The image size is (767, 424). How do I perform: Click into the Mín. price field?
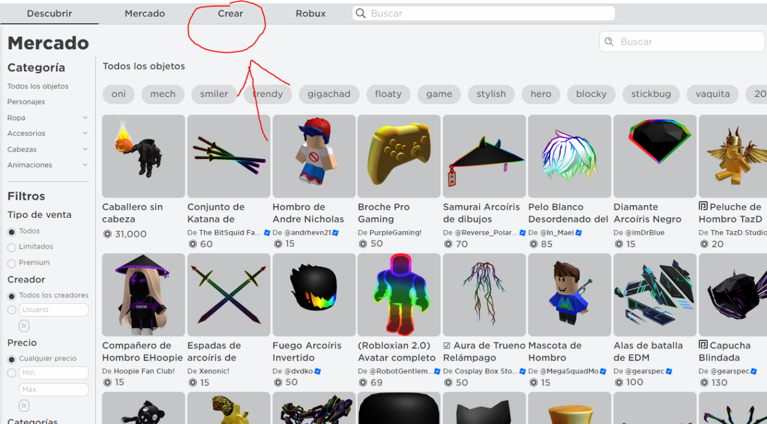point(53,373)
